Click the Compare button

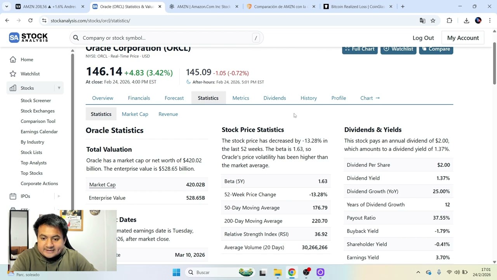436,49
